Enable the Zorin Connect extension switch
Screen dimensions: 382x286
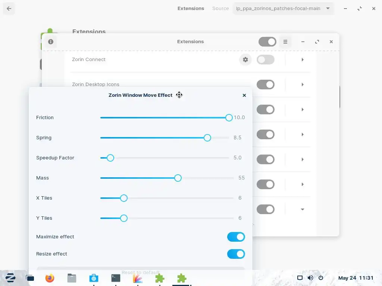266,60
